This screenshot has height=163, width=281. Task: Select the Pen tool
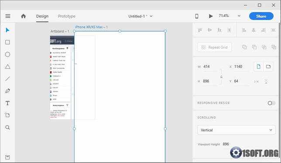point(7,91)
